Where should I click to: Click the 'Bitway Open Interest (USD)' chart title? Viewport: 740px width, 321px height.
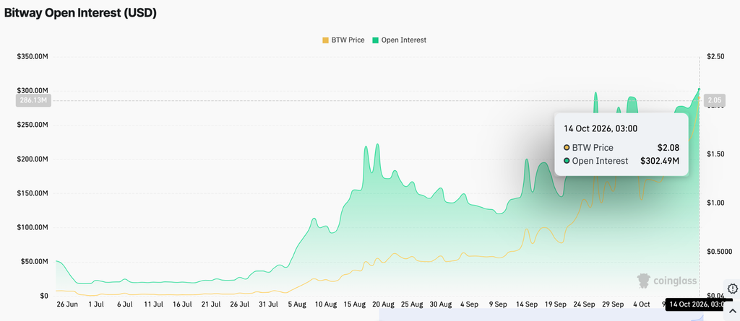pos(80,13)
